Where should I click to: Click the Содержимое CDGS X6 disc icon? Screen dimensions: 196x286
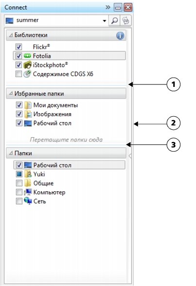click(27, 74)
